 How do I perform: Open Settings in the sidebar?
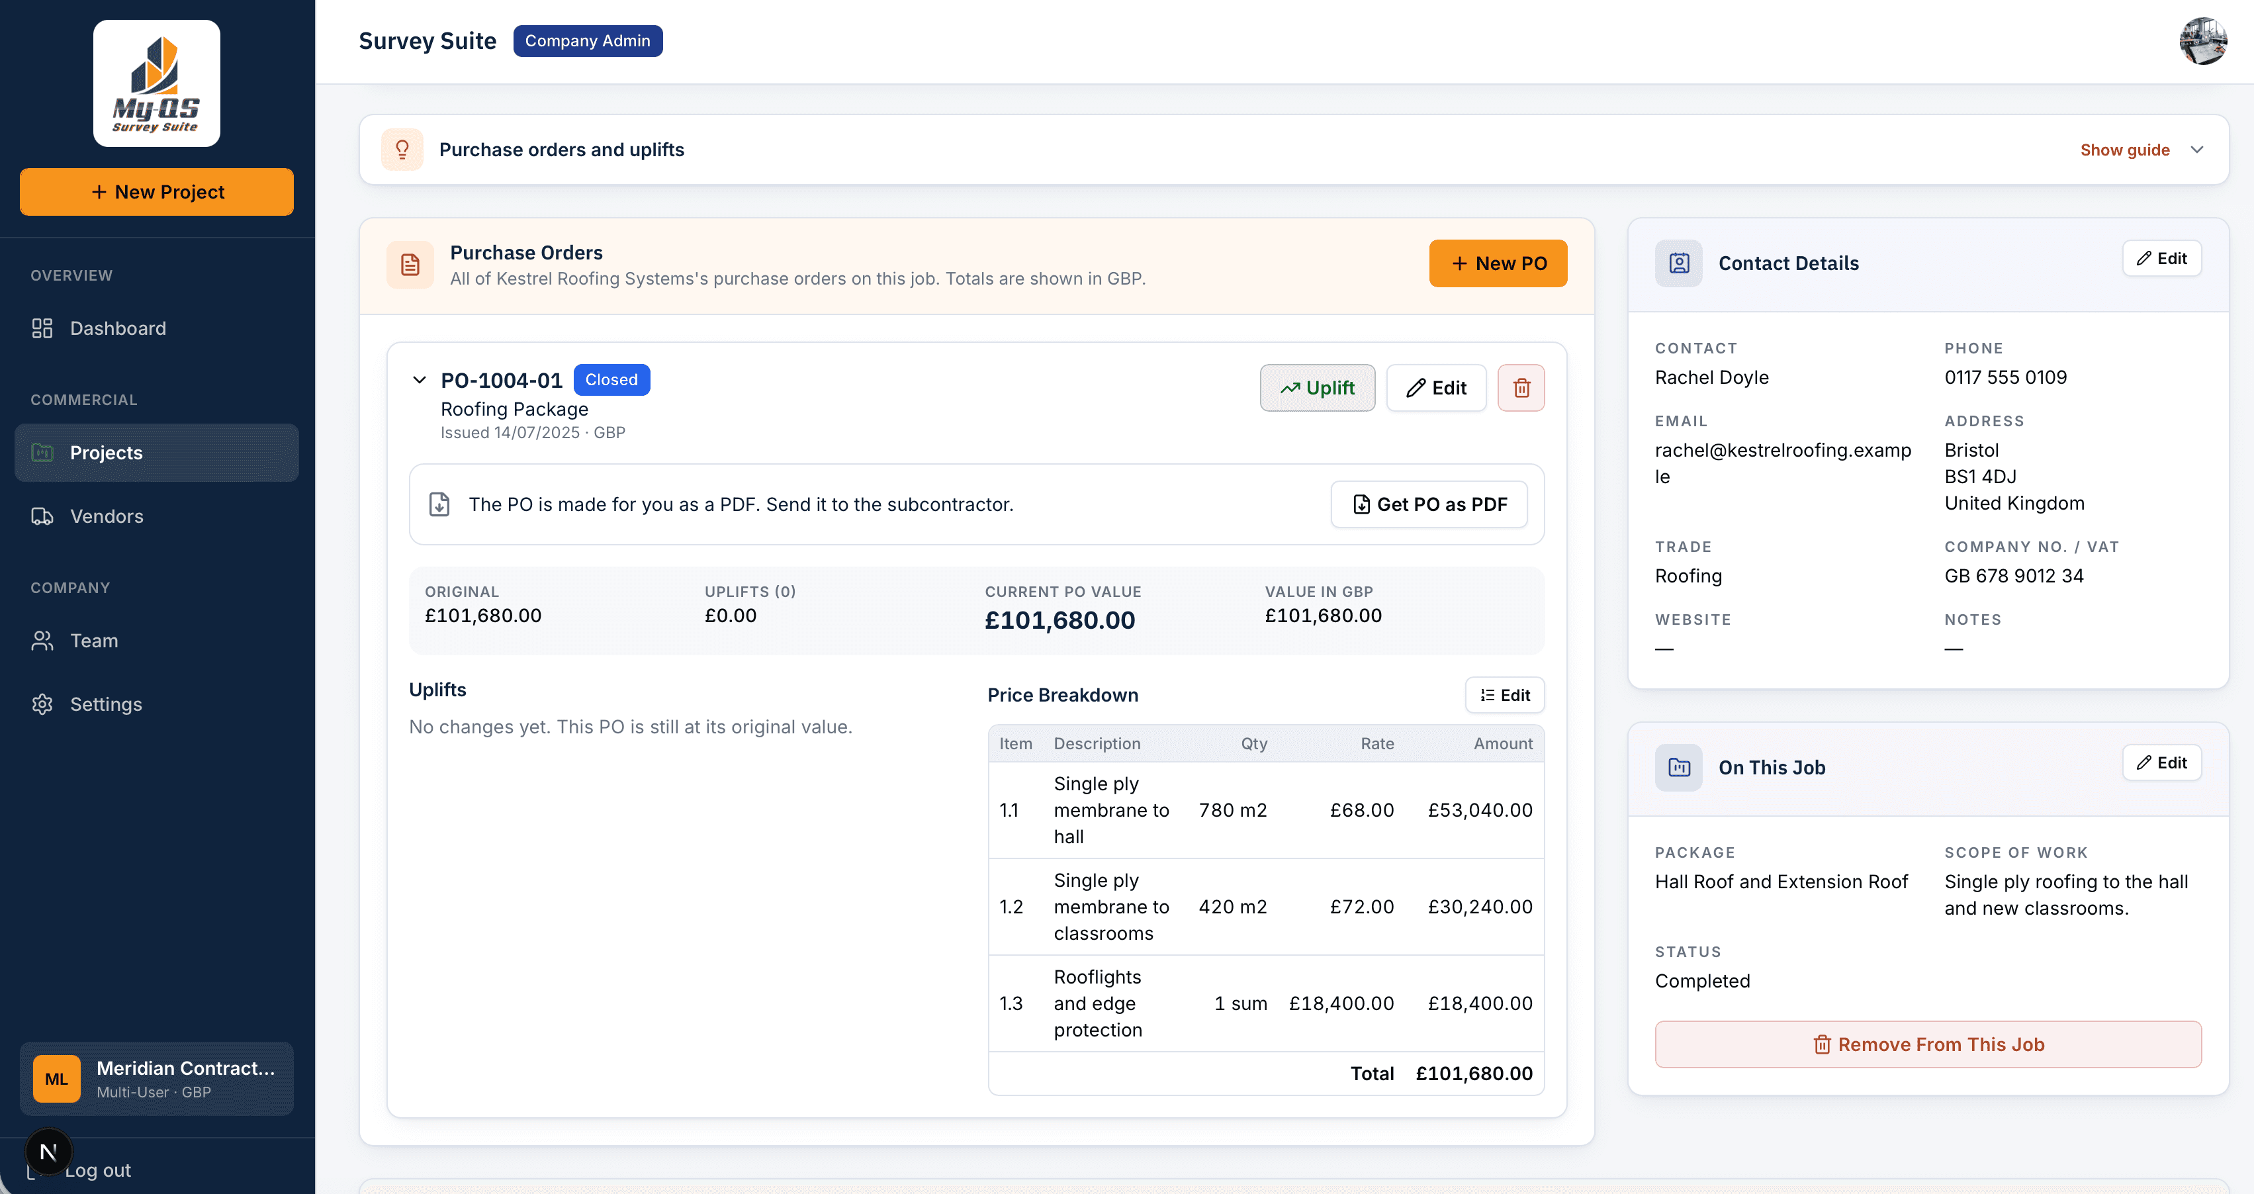(x=157, y=705)
